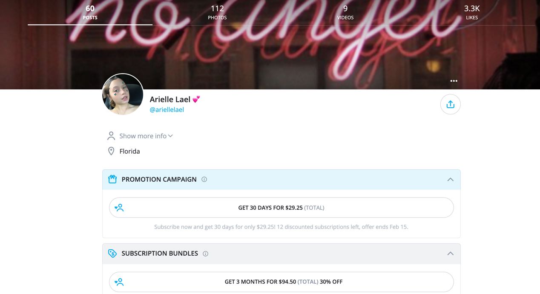540x294 pixels.
Task: Choose Get 3 months for $94.50 bundle
Action: pos(281,282)
